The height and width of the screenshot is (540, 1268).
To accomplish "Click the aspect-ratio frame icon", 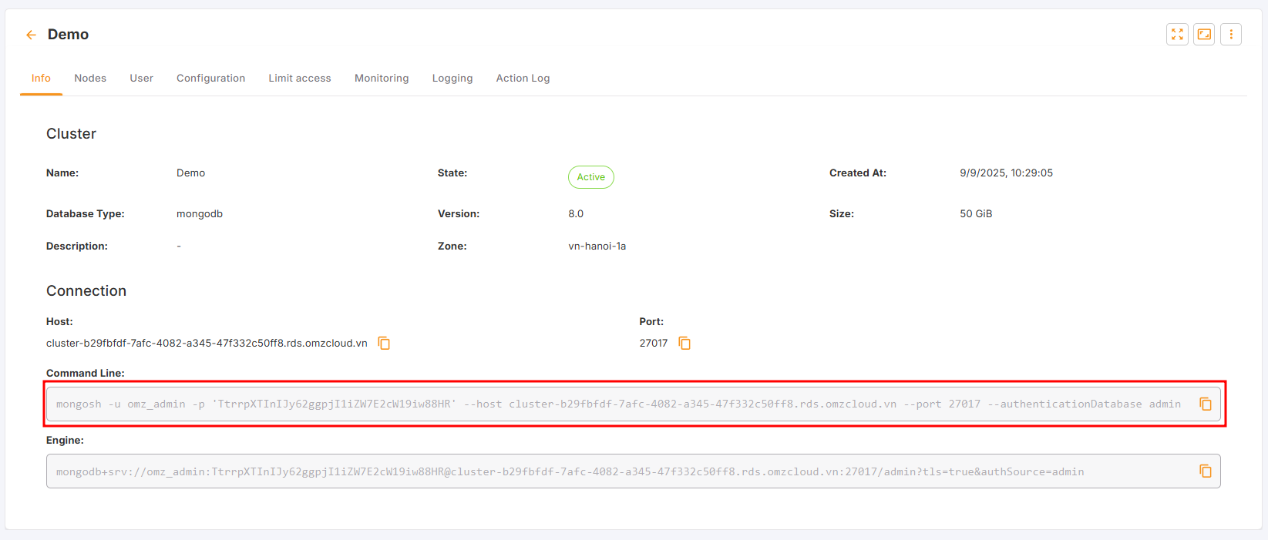I will [1204, 35].
